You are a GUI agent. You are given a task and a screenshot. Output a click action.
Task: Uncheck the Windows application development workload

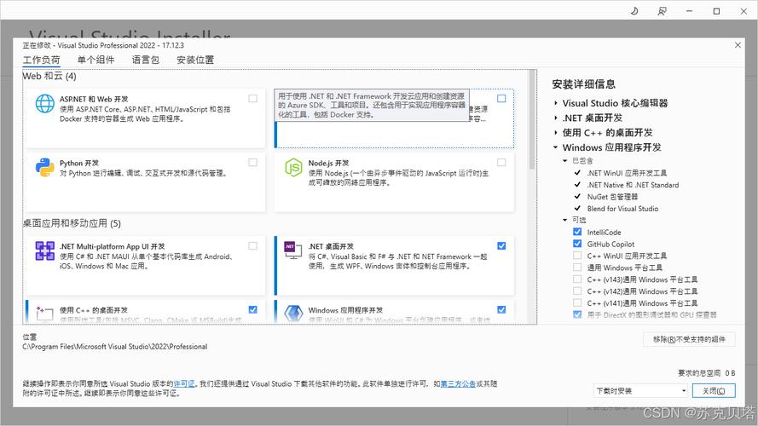coord(502,309)
